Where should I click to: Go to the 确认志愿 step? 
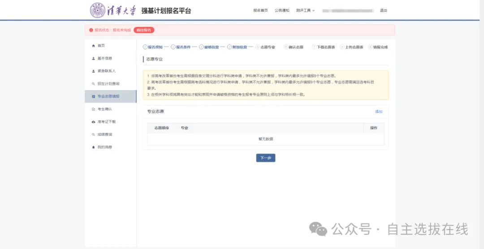[x=296, y=47]
